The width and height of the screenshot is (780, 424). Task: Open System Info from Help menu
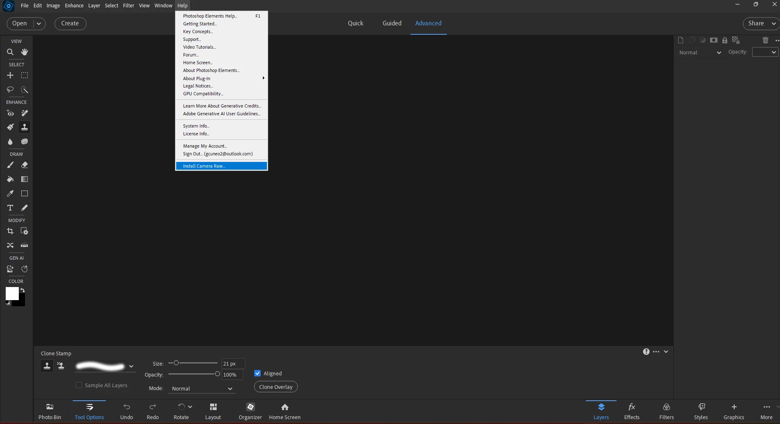pyautogui.click(x=222, y=126)
